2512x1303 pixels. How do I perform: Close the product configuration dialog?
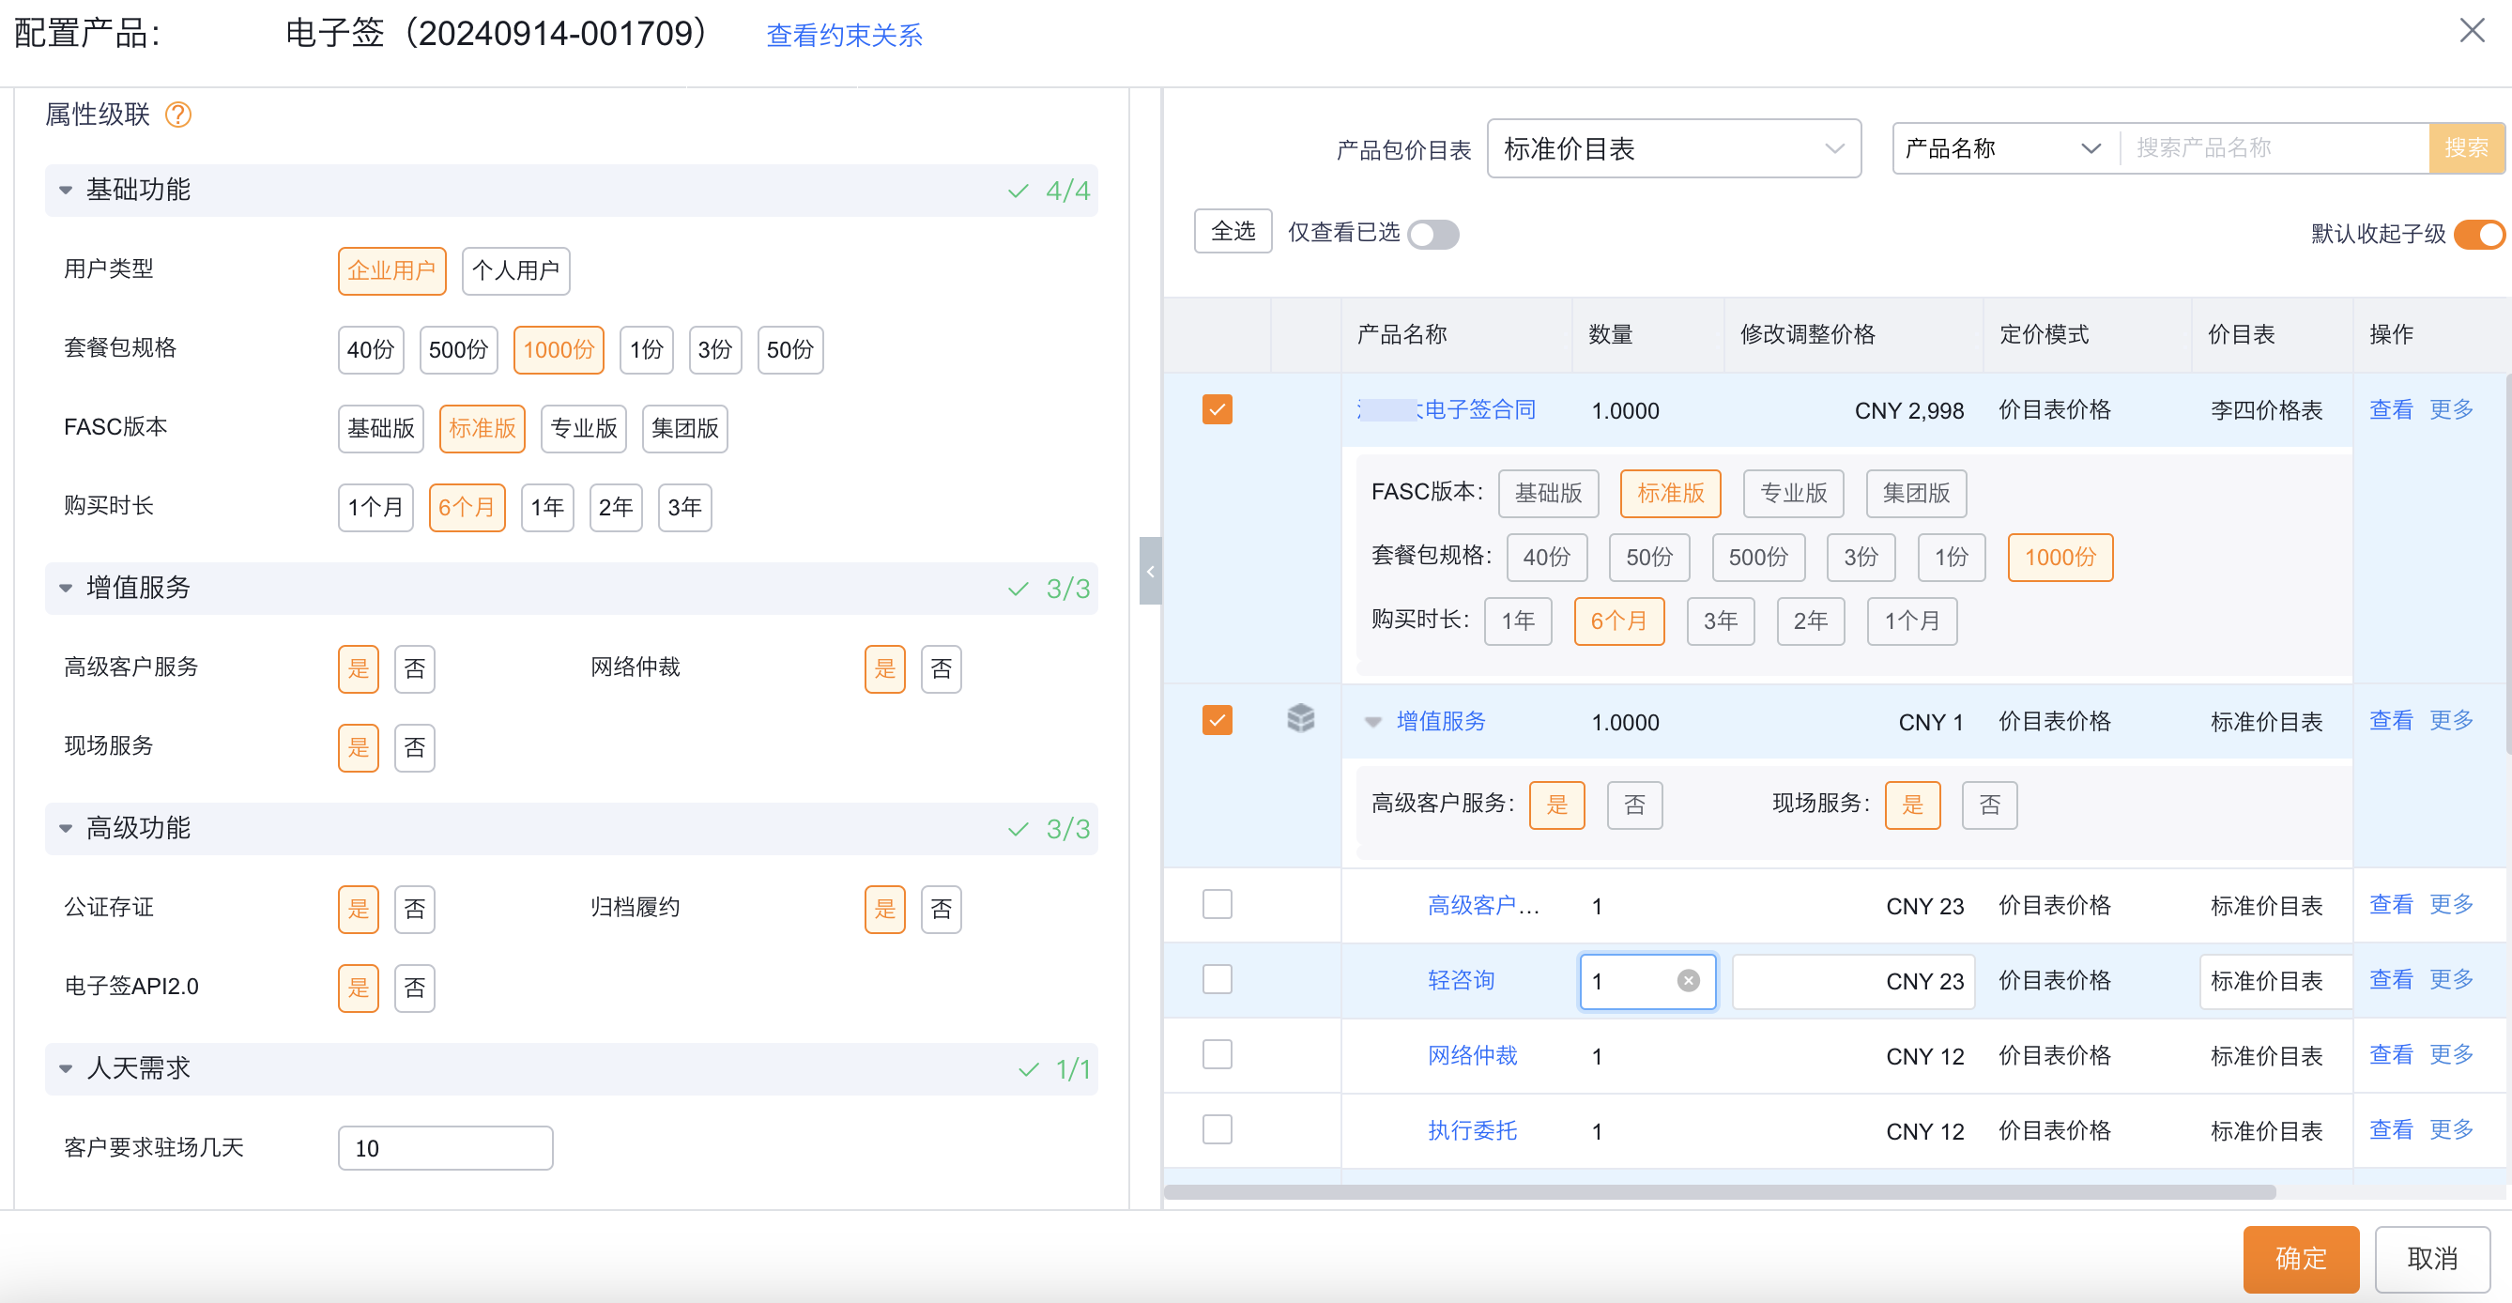pos(2471,31)
